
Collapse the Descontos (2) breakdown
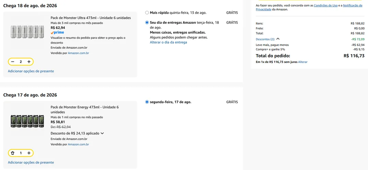coord(267,39)
